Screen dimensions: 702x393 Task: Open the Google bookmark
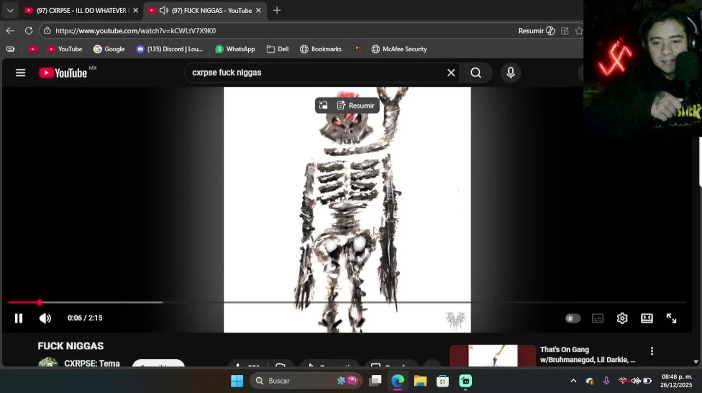109,49
